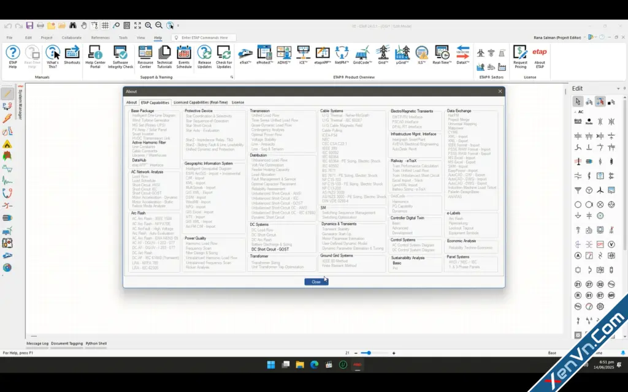The image size is (628, 392).
Task: Click the Zoom Out magnifier
Action: tap(159, 26)
